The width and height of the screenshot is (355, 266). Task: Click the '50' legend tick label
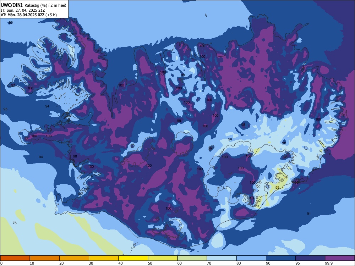(x=150, y=263)
